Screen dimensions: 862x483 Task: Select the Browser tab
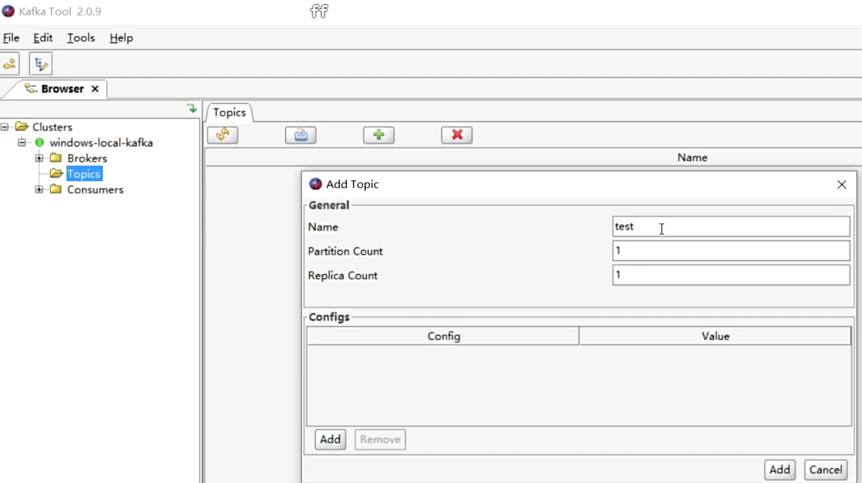[62, 89]
